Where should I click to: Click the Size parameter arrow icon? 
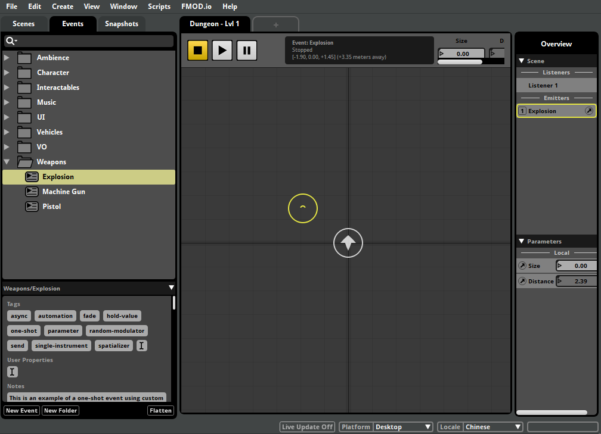tap(522, 266)
